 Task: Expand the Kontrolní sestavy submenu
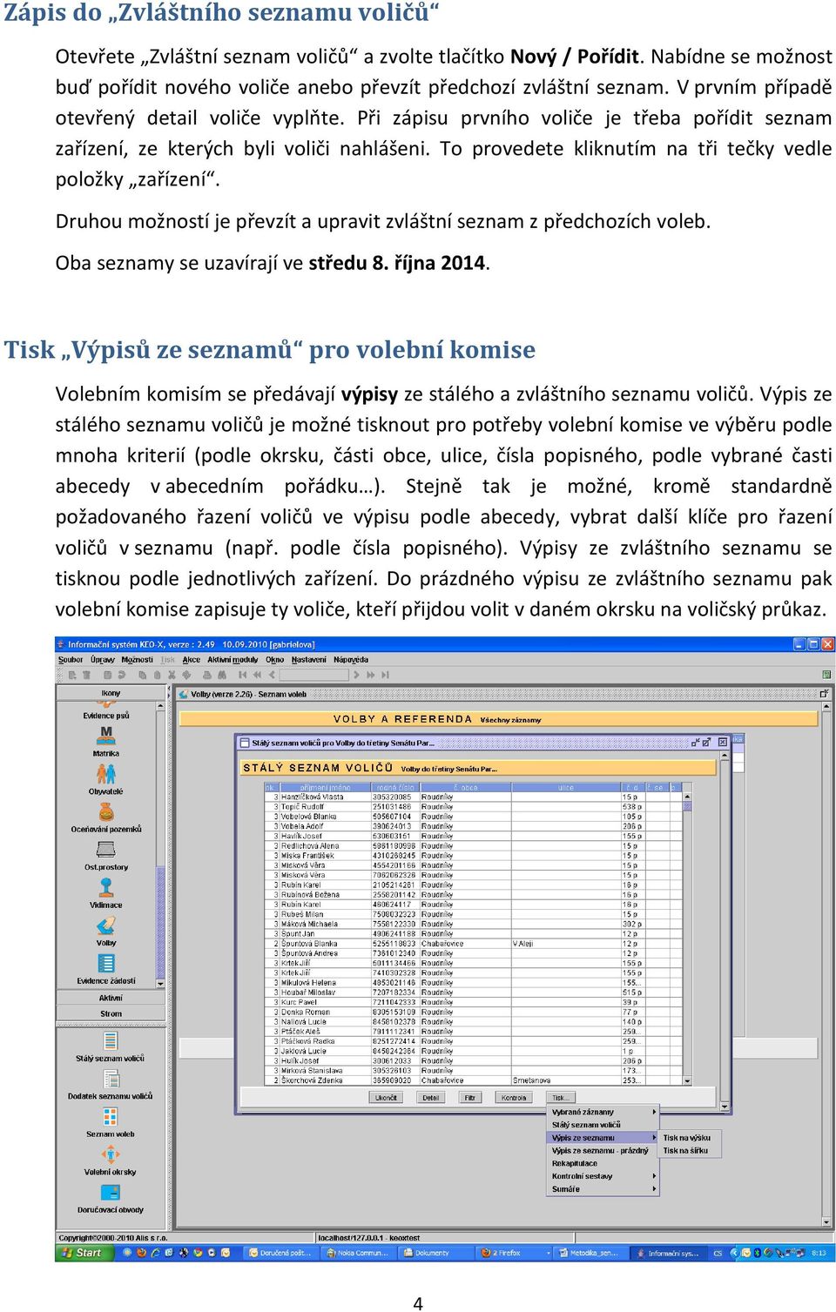click(x=603, y=1176)
